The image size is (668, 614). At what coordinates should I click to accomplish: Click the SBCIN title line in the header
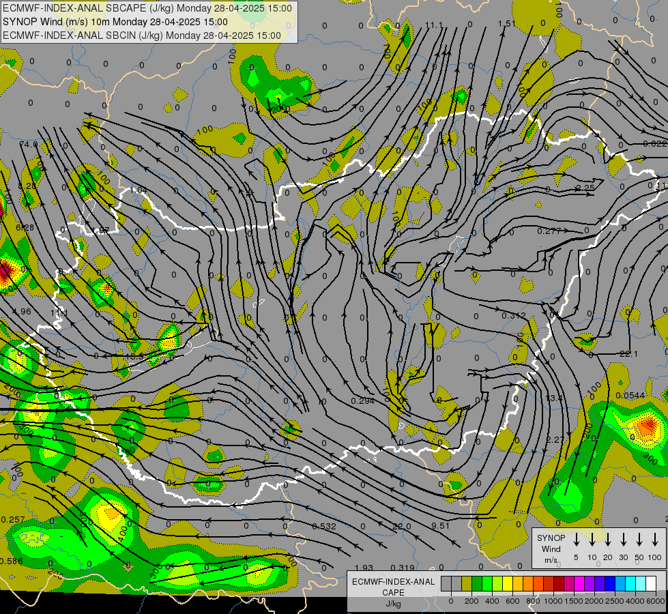[x=142, y=35]
